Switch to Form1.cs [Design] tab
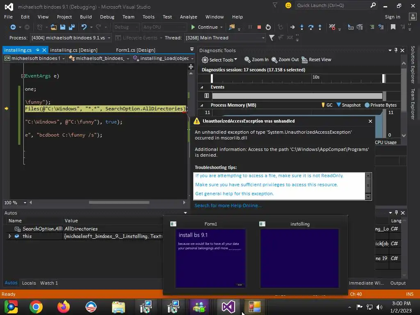Image resolution: width=420 pixels, height=315 pixels. point(135,50)
